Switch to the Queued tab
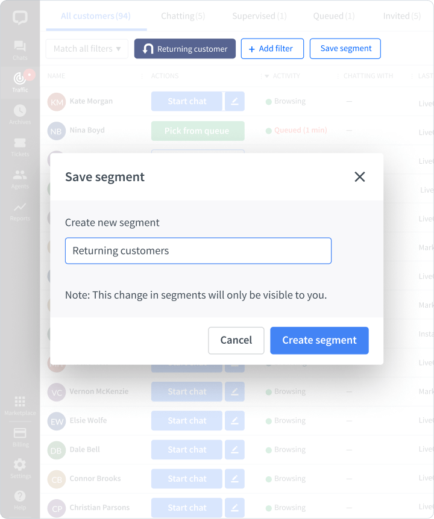The image size is (434, 519). (x=333, y=16)
